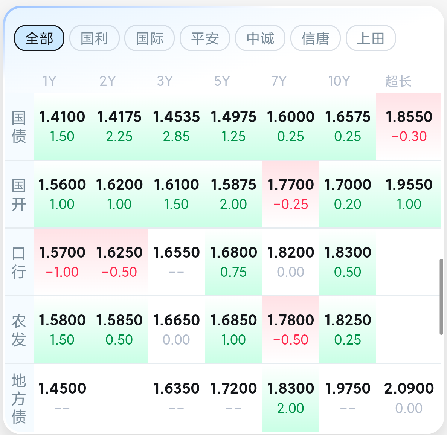Click the 农发 row label

tap(19, 330)
